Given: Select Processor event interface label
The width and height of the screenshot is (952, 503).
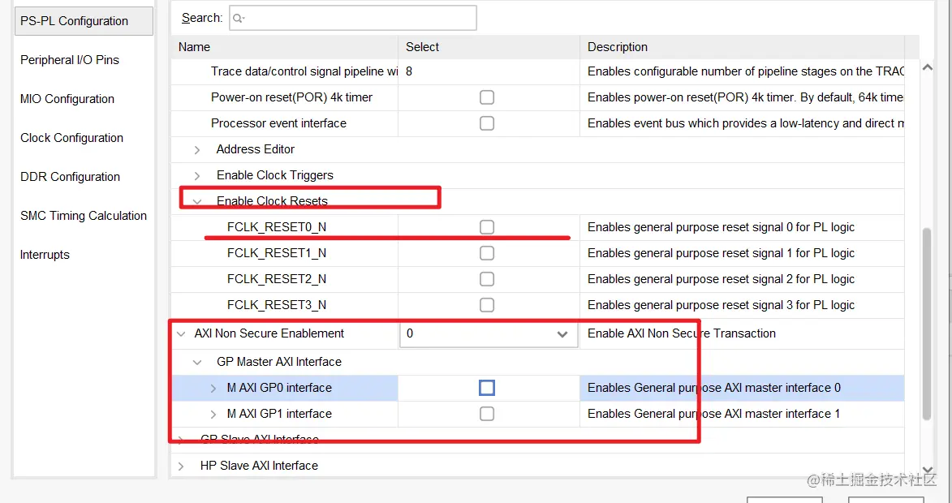Looking at the screenshot, I should [x=278, y=123].
